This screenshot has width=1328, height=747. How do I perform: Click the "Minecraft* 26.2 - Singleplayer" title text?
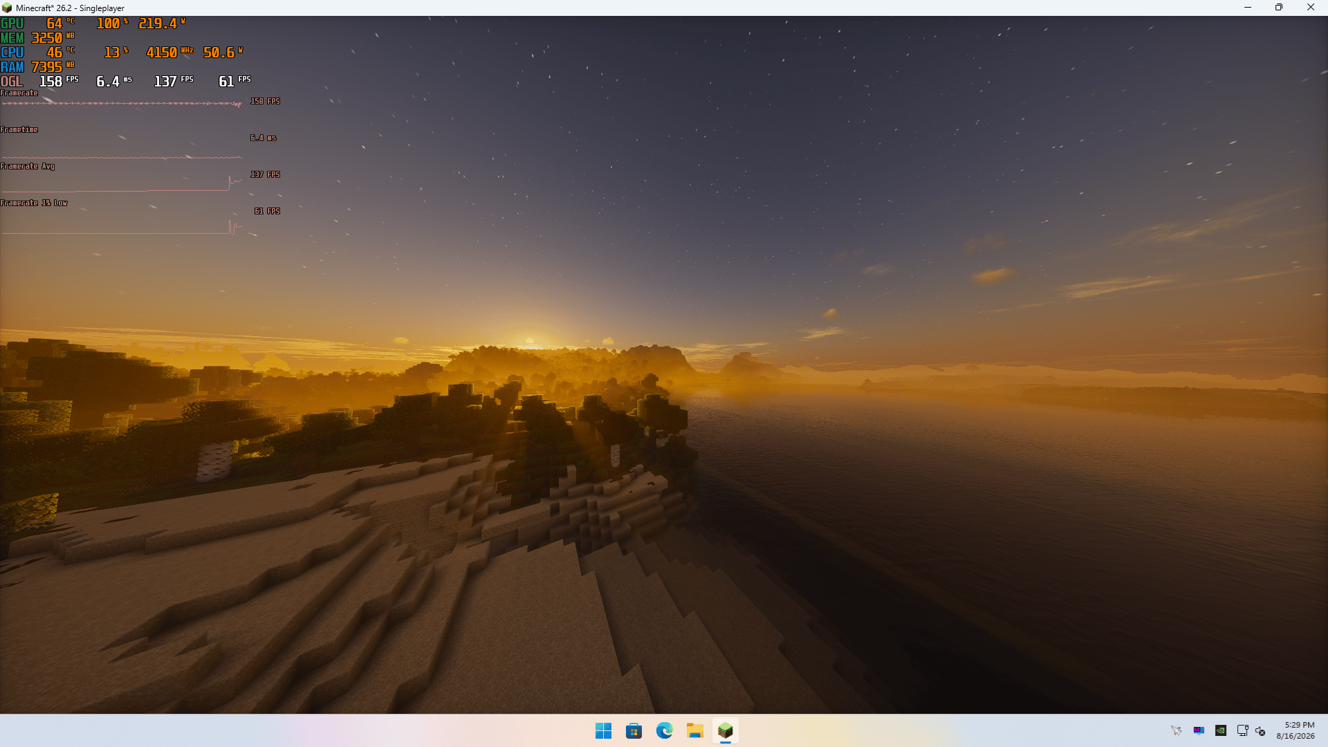[70, 8]
